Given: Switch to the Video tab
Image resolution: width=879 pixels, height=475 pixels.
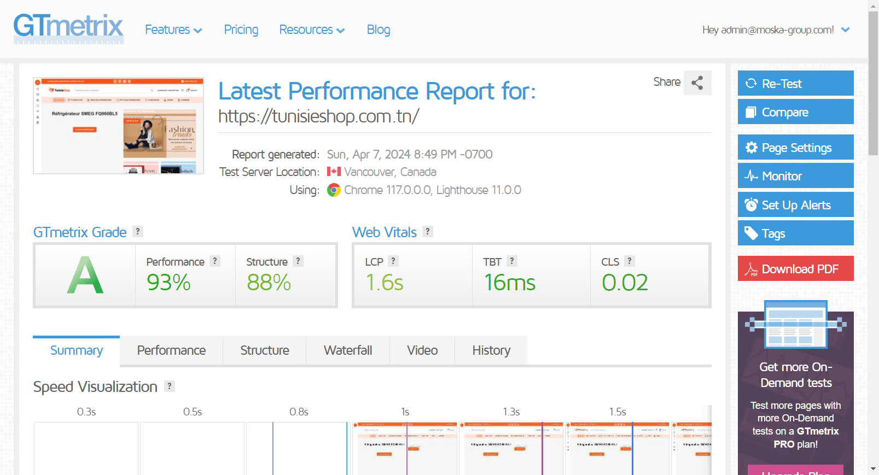Looking at the screenshot, I should click(422, 350).
